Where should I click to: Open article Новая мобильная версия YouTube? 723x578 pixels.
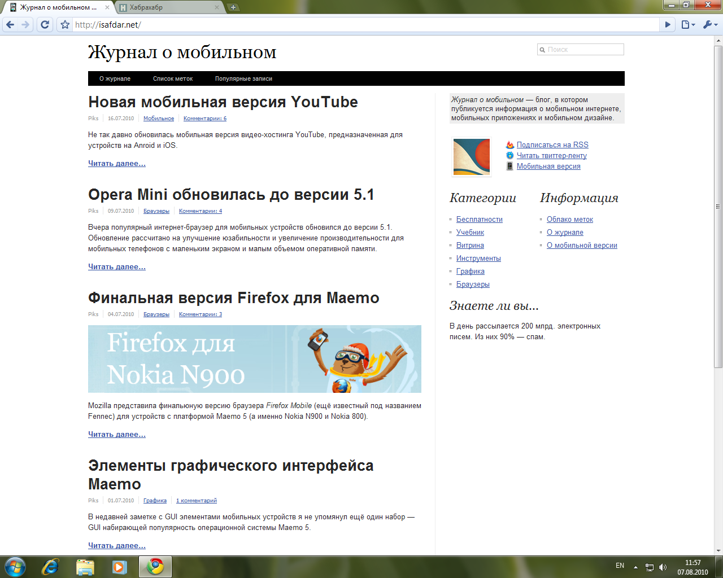coord(223,102)
